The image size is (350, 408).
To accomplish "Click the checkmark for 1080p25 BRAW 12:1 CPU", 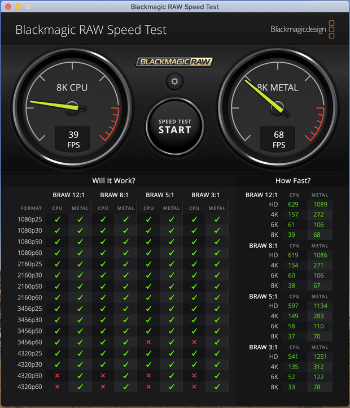I will click(57, 219).
